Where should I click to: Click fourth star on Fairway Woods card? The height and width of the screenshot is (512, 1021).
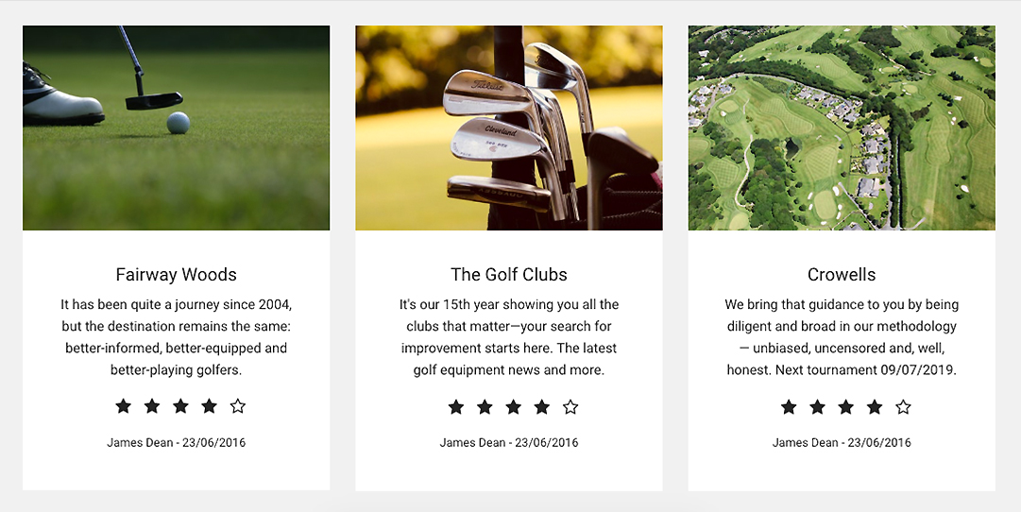click(x=209, y=406)
